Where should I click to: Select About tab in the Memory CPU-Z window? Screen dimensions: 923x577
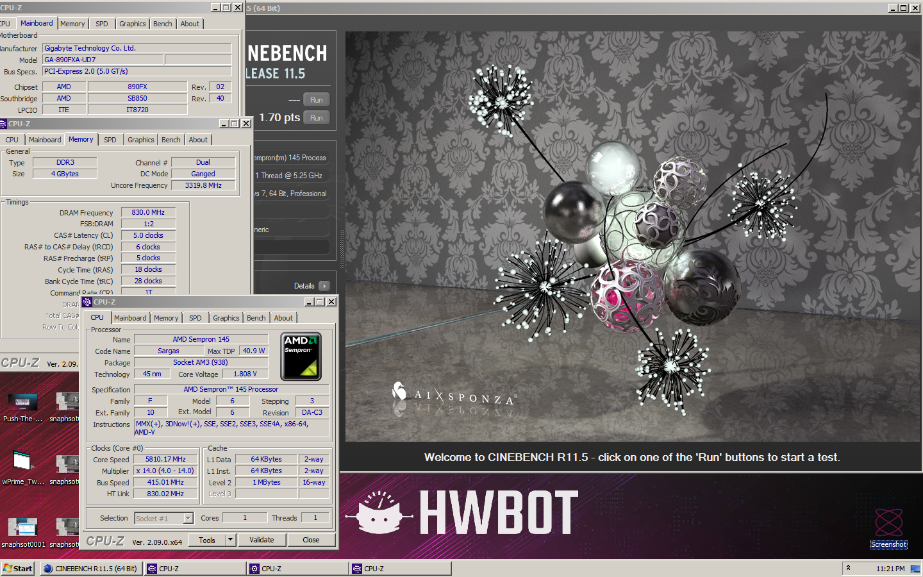point(198,140)
